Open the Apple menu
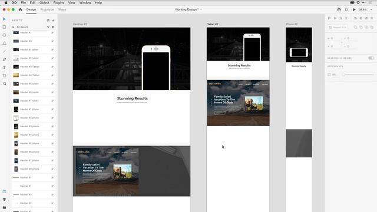The width and height of the screenshot is (377, 212). coord(6,2)
